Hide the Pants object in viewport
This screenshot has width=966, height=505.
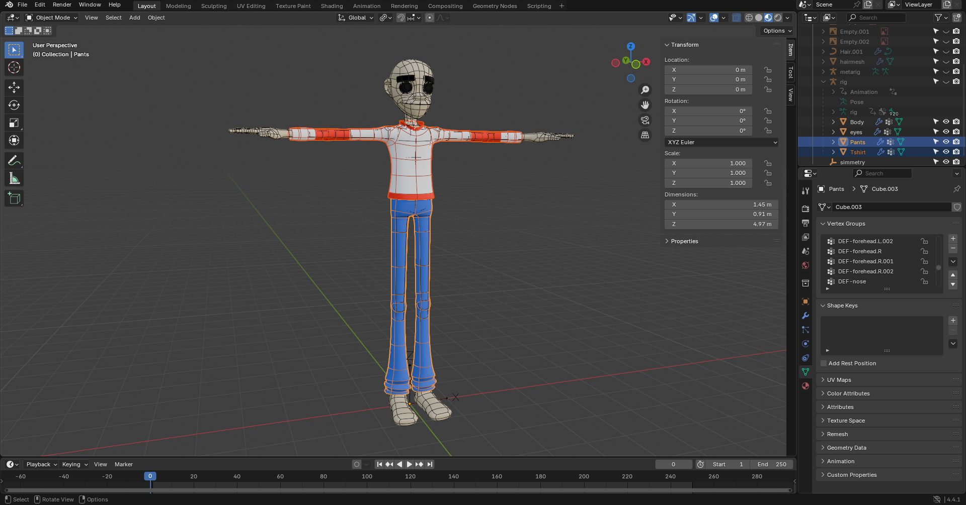point(946,142)
